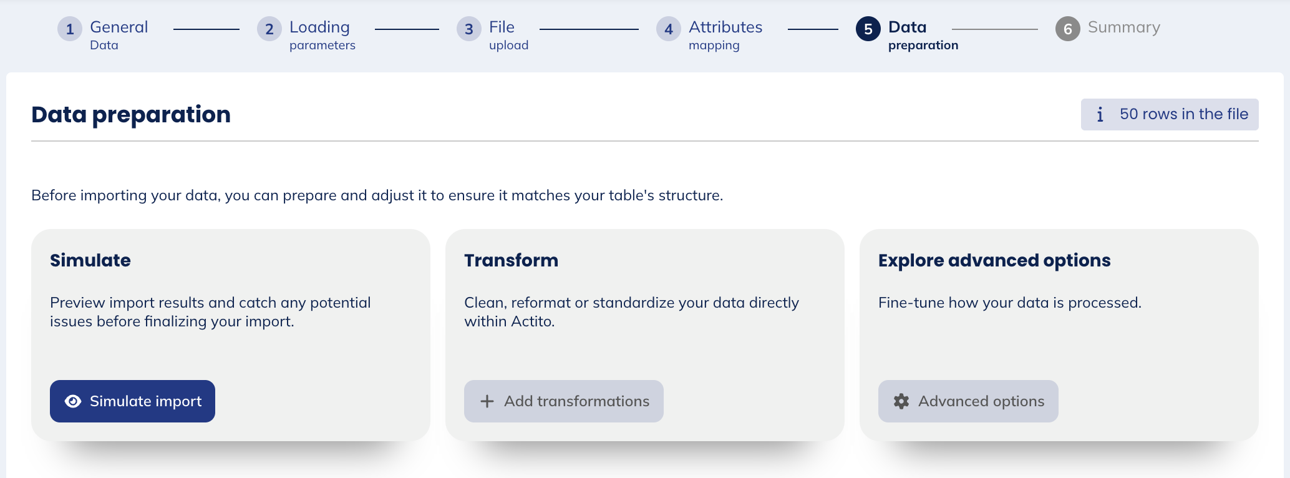Click Add transformations in the Transform card

(x=563, y=401)
